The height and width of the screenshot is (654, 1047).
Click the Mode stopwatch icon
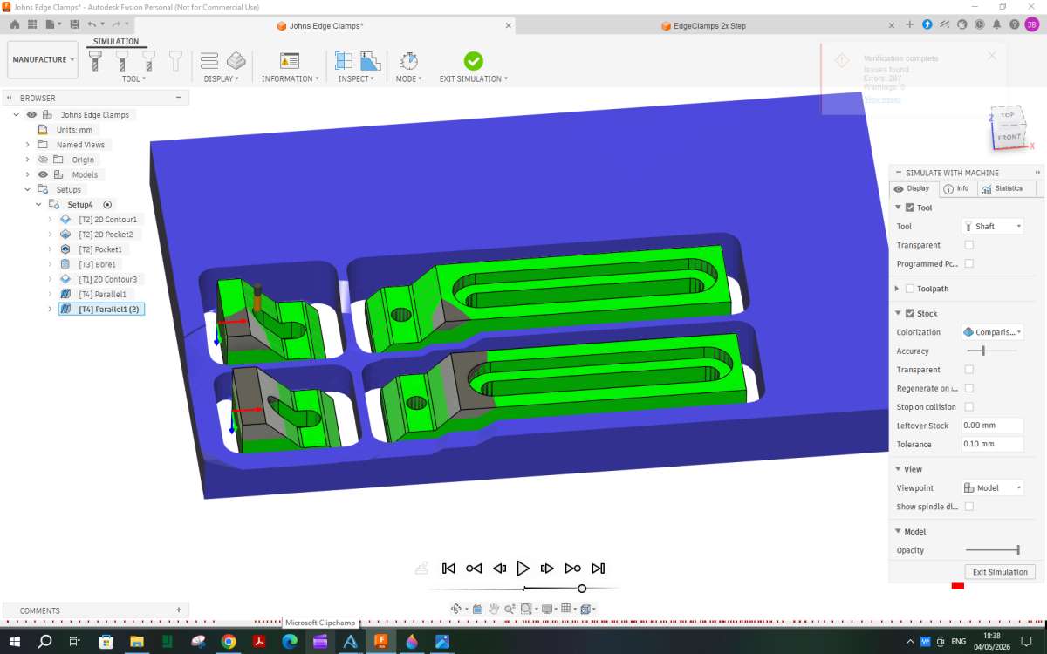click(408, 60)
